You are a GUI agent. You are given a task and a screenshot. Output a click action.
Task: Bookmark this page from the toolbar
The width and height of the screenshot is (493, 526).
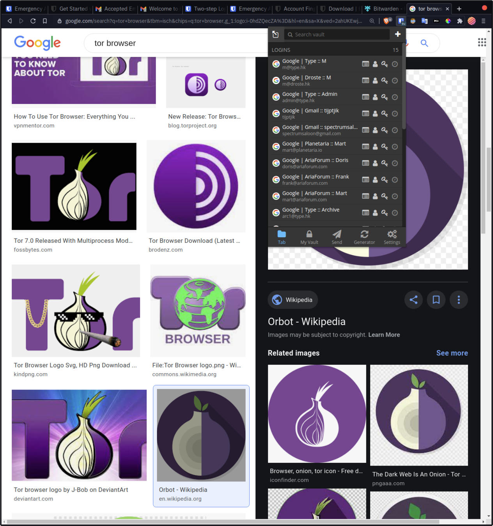(x=45, y=21)
